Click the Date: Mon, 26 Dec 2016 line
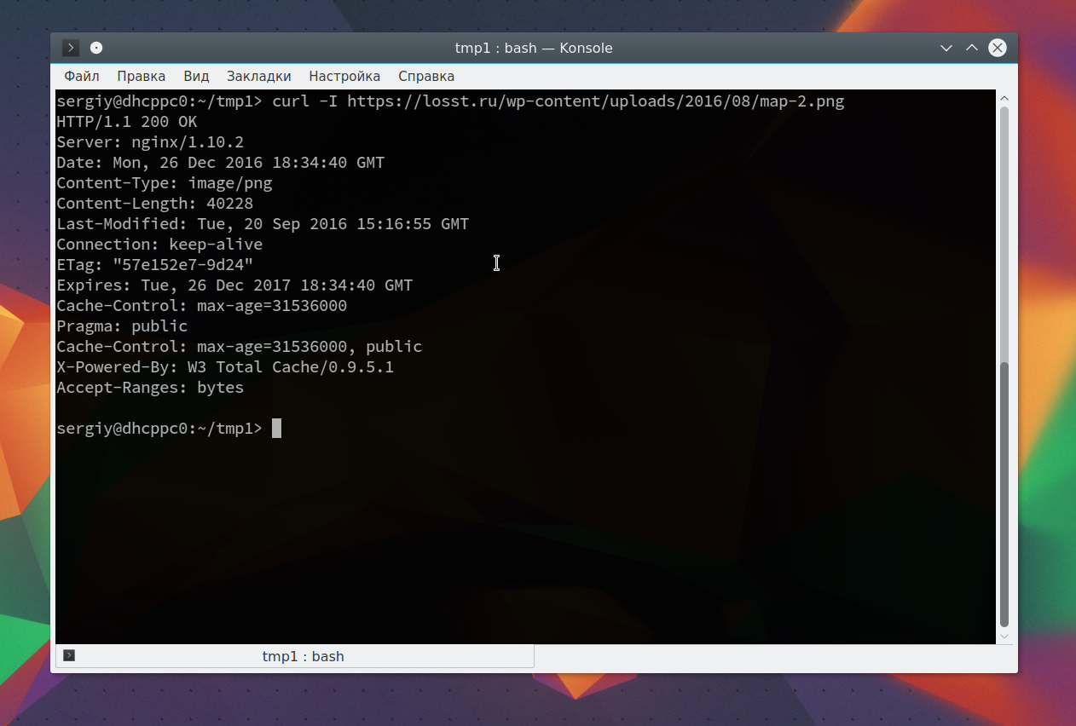Image resolution: width=1076 pixels, height=726 pixels. [221, 163]
